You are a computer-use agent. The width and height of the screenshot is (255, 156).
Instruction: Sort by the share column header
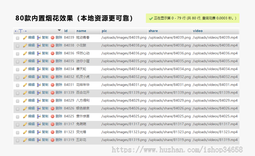click(153, 31)
